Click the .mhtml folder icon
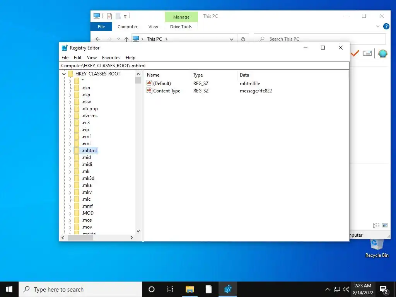This screenshot has width=396, height=297. click(77, 150)
